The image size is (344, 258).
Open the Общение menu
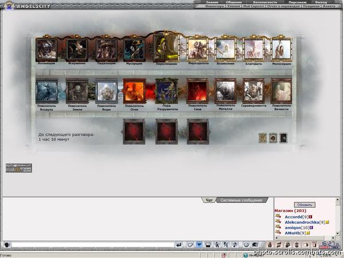234,2
